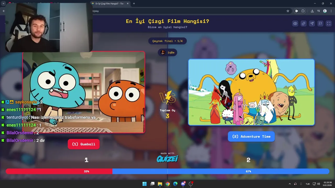
Task: Toggle fullscreen mode icon in quiz header
Action: [328, 23]
